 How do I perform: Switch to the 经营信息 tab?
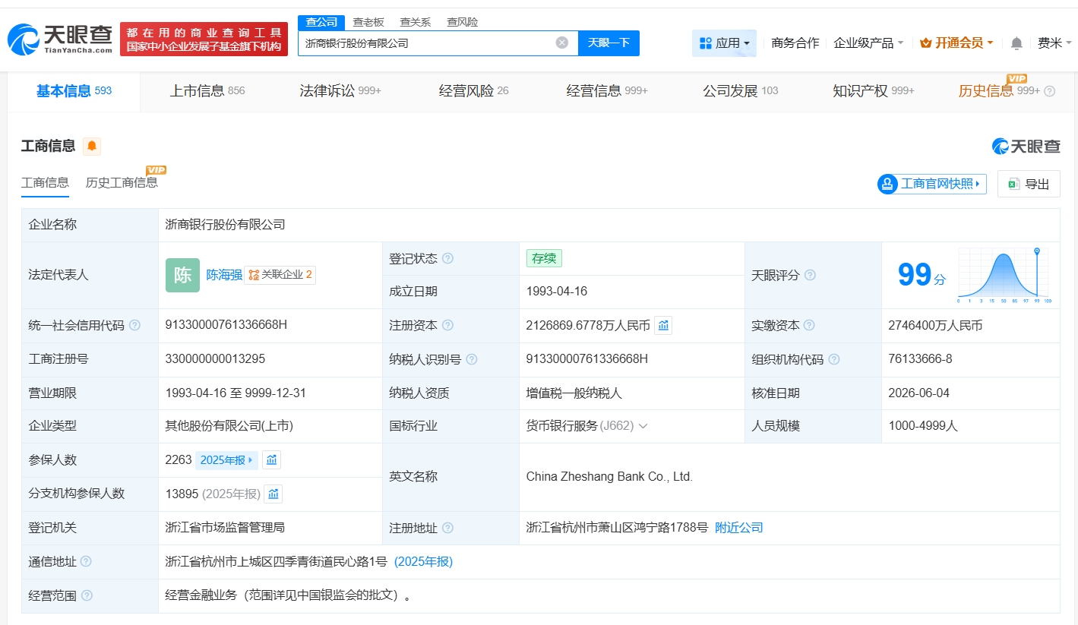[x=607, y=91]
